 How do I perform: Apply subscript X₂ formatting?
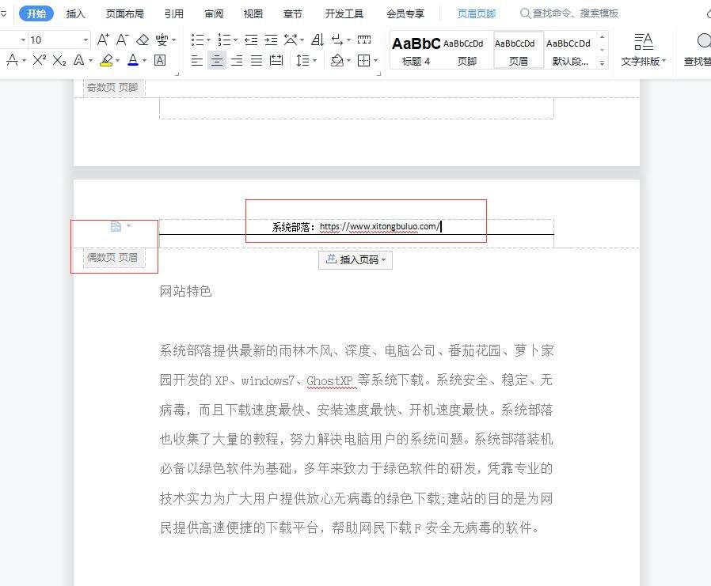click(x=59, y=60)
